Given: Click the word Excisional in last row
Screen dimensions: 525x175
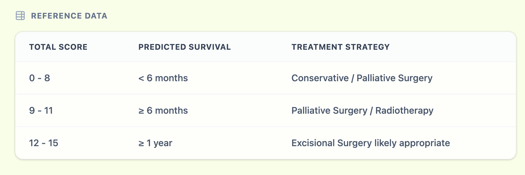Looking at the screenshot, I should 313,143.
